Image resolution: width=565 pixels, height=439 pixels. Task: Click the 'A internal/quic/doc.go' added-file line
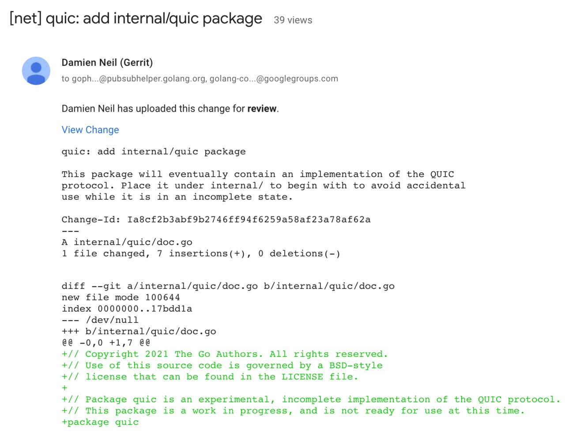127,242
